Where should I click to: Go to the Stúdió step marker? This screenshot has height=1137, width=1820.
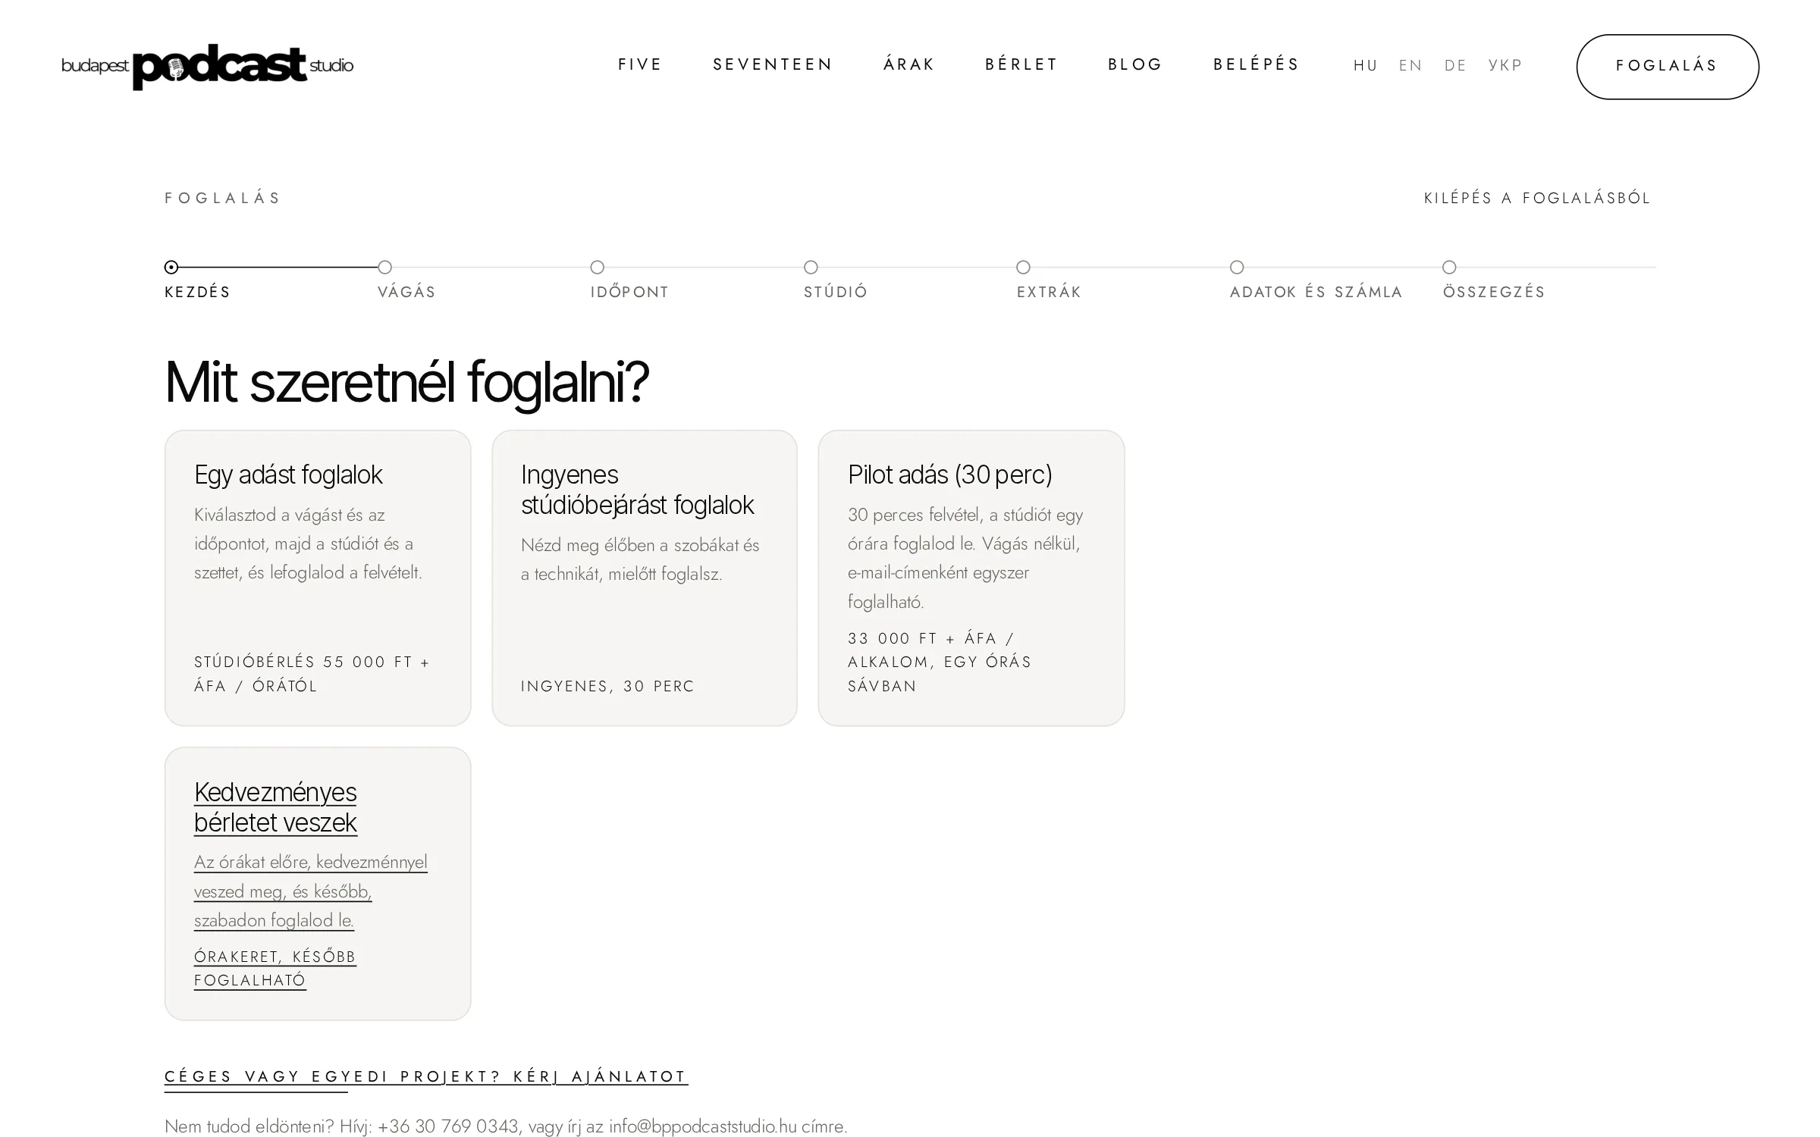(811, 267)
